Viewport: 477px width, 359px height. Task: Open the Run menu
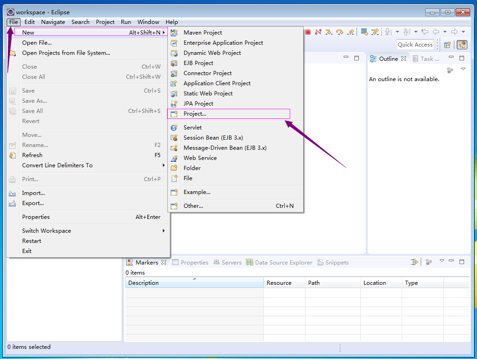(x=125, y=22)
